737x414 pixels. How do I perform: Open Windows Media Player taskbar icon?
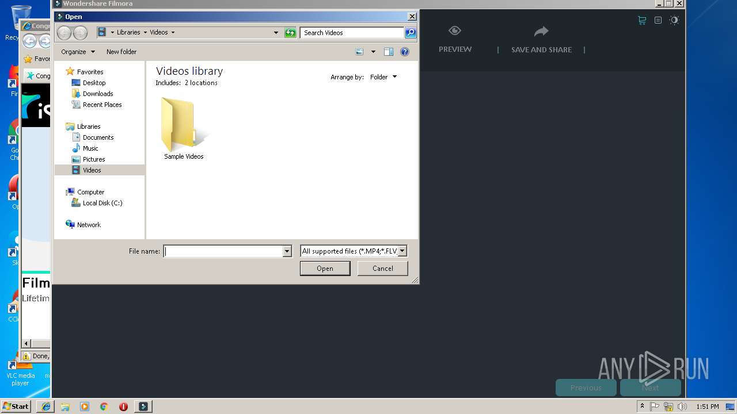85,407
